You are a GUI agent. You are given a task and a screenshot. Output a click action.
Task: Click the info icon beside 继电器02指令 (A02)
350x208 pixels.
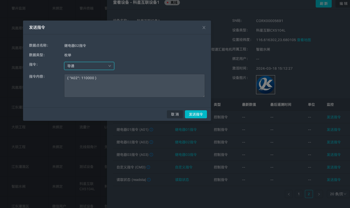(151, 142)
